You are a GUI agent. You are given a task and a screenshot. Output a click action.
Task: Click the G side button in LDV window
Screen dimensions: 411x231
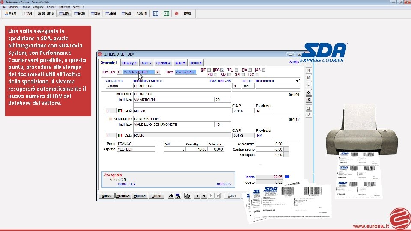coord(309,108)
